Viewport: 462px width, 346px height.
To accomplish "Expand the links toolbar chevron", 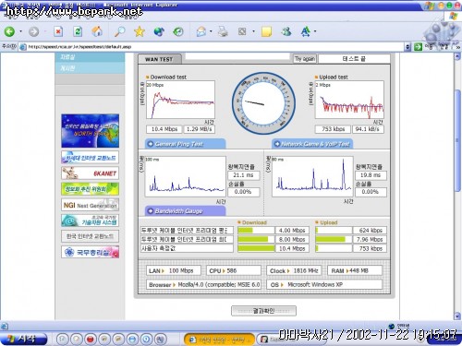I will click(458, 47).
